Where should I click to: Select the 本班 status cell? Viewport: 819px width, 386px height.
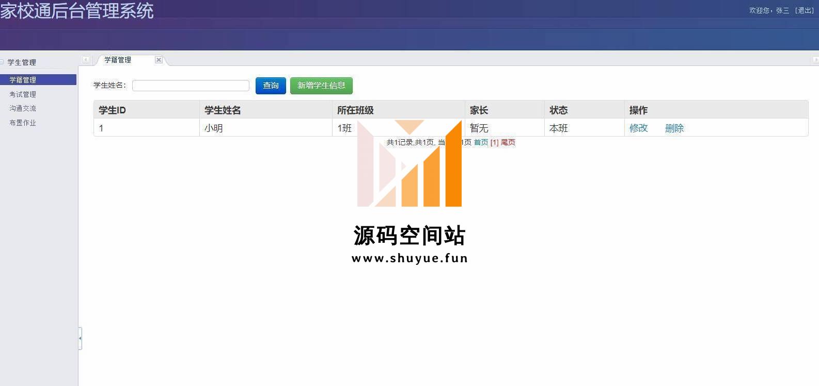585,128
